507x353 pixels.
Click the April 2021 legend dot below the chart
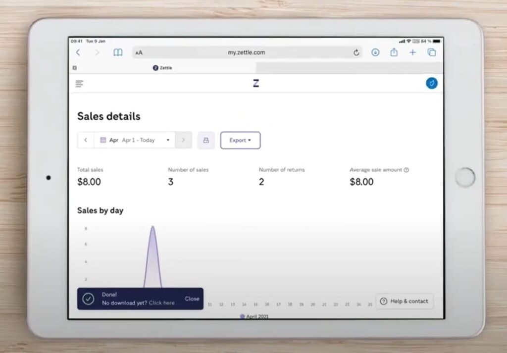pyautogui.click(x=242, y=316)
